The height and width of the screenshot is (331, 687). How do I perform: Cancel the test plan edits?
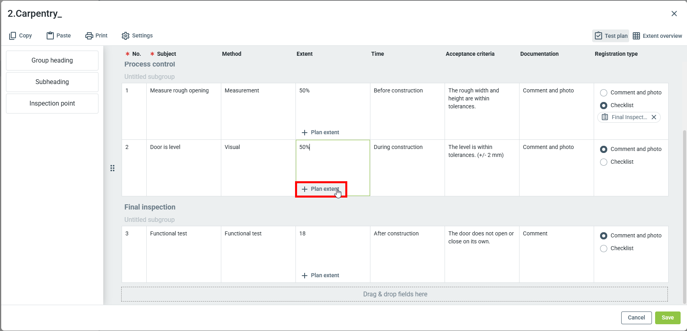[636, 318]
